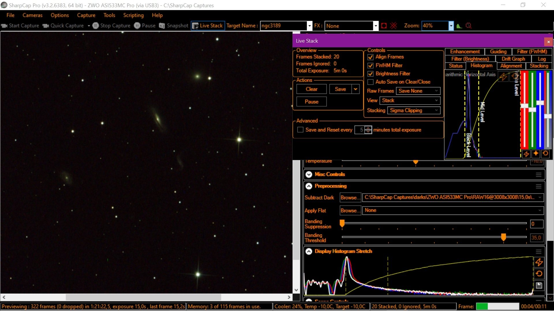Clear the live stack

pos(312,89)
